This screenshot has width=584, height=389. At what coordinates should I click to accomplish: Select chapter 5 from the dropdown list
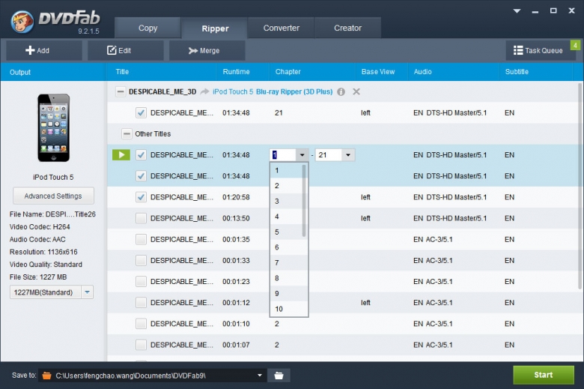(x=277, y=232)
